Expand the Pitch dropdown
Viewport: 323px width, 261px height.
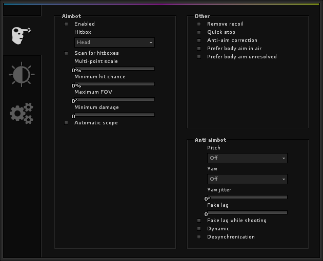point(247,158)
